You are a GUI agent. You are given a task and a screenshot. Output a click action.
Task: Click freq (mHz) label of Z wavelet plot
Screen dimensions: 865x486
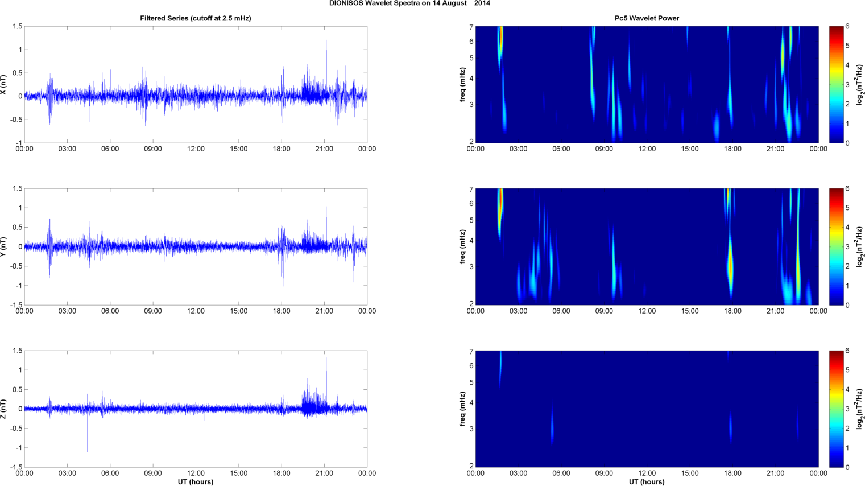[x=463, y=409]
